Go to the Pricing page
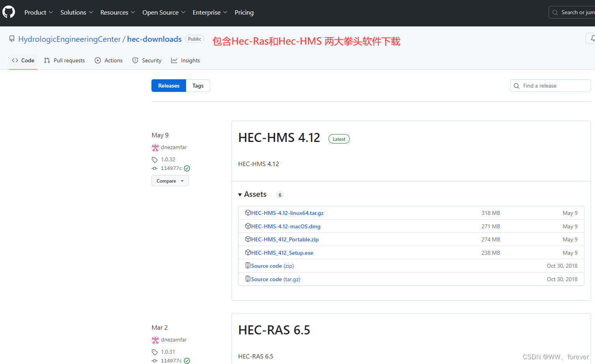The width and height of the screenshot is (595, 364). click(244, 12)
